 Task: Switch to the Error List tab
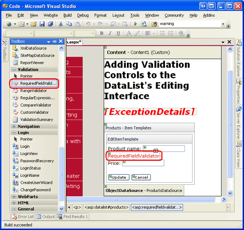23,217
